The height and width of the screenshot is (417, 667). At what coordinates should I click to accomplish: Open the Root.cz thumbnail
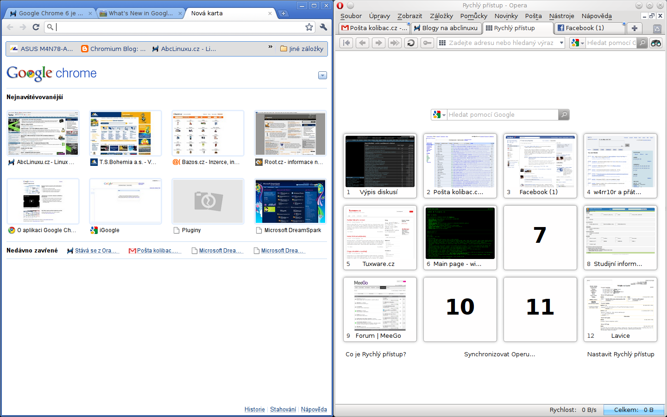coord(290,133)
